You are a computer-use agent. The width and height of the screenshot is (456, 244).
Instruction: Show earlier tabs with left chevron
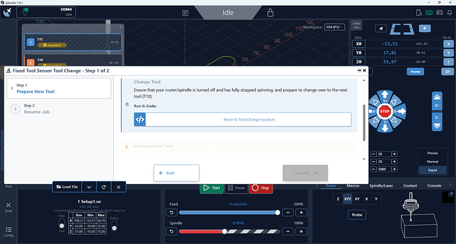click(x=317, y=185)
